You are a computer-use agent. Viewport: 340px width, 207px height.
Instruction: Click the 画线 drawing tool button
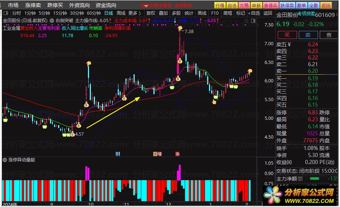pyautogui.click(x=202, y=13)
